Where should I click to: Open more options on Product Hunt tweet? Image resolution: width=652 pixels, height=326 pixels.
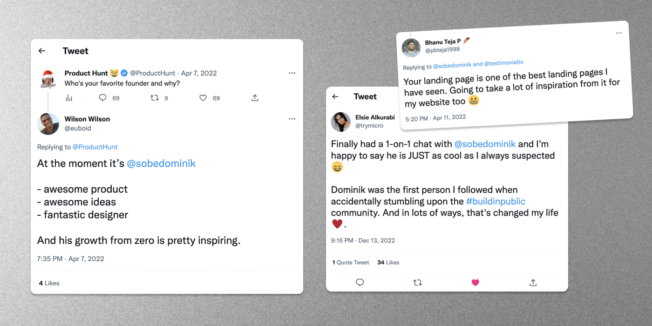[x=292, y=73]
